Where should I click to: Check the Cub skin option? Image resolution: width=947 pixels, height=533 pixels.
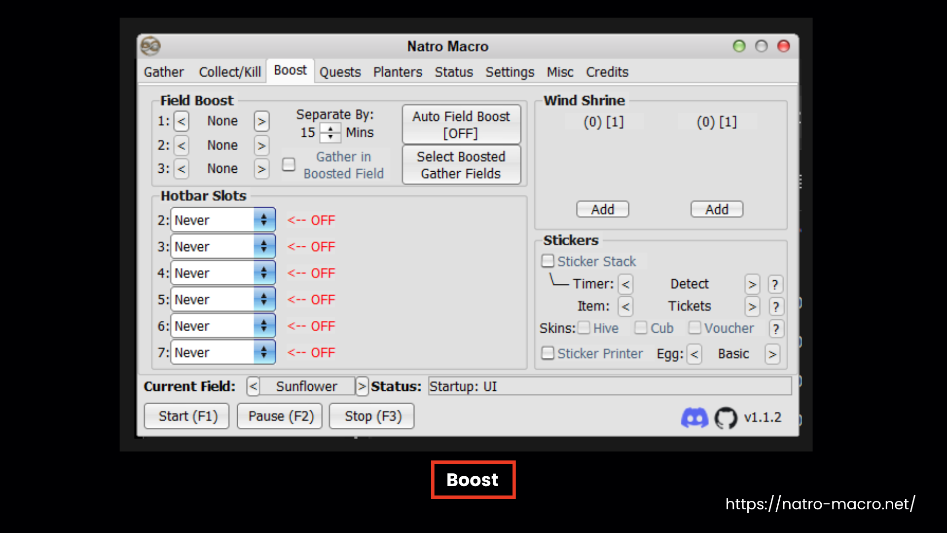click(x=641, y=328)
